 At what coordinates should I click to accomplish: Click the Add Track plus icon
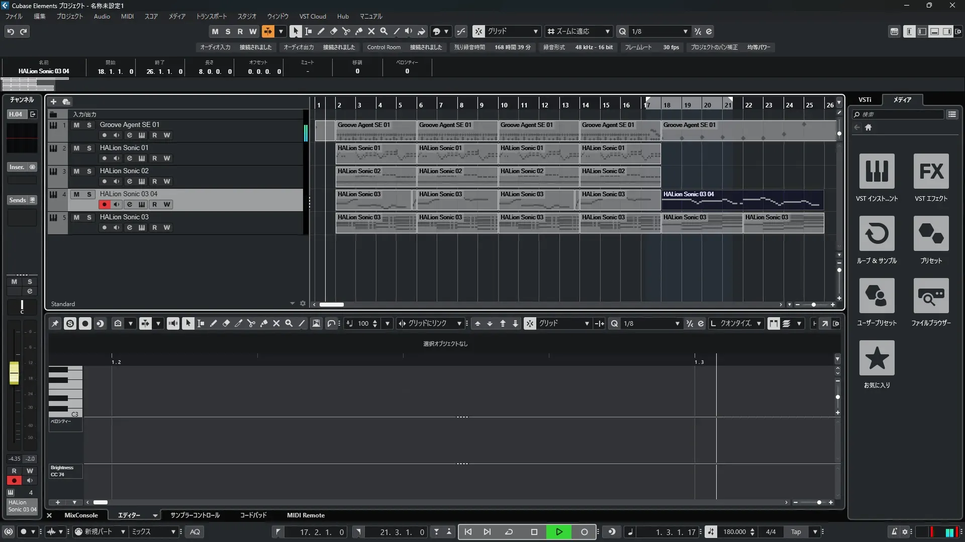click(53, 102)
